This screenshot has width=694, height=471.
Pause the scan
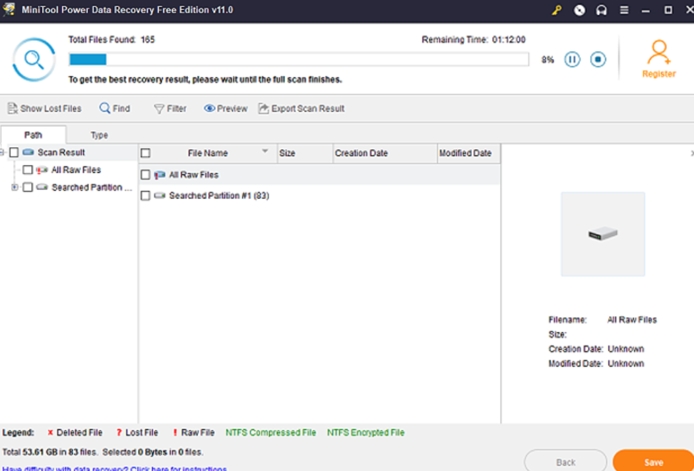[x=572, y=59]
